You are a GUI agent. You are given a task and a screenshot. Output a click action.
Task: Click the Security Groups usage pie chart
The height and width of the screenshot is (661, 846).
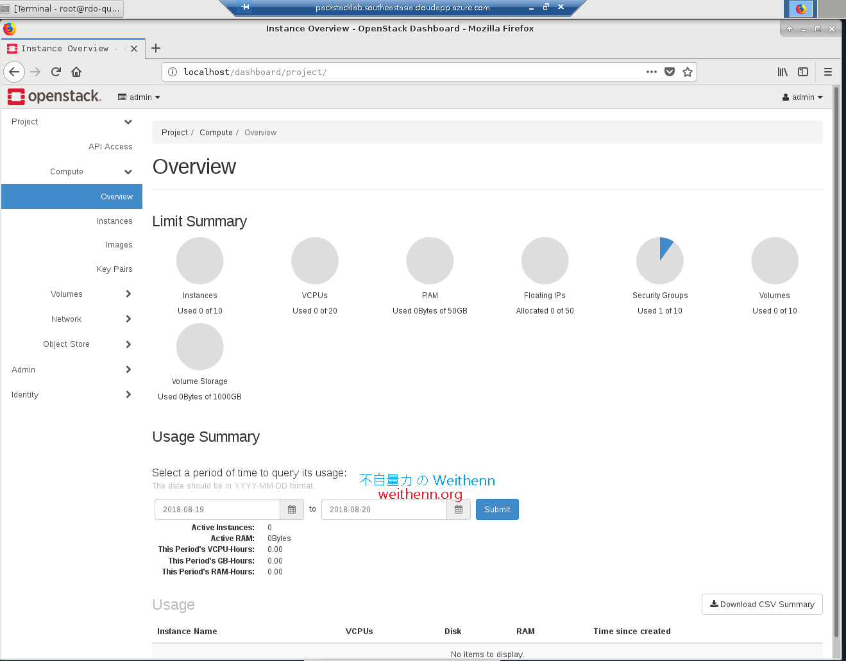point(660,260)
